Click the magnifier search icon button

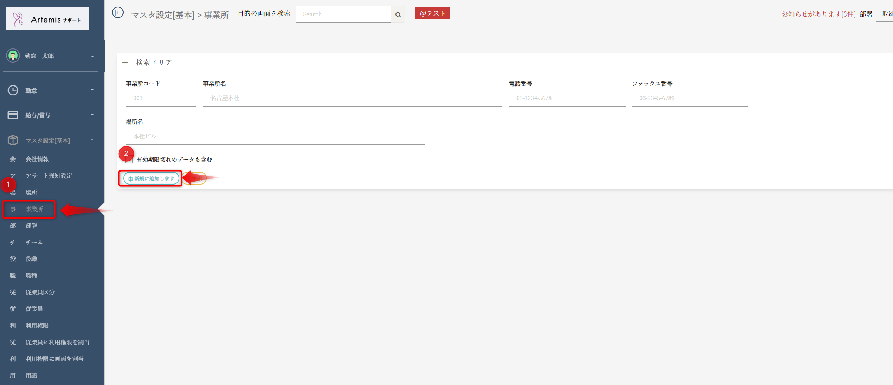[x=398, y=14]
